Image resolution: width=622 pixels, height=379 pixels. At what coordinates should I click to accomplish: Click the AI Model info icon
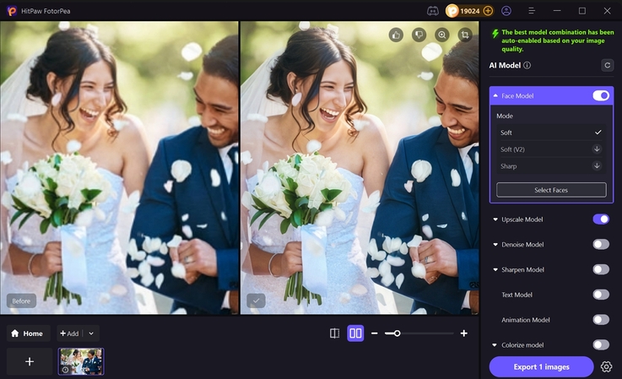click(x=527, y=65)
